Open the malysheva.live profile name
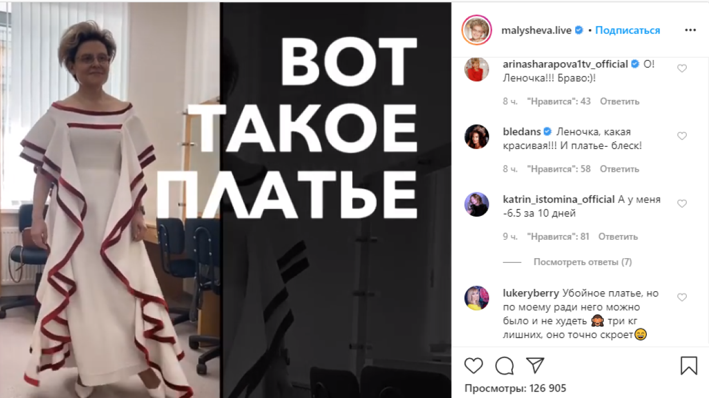Screen dimensions: 709x398 (536, 30)
